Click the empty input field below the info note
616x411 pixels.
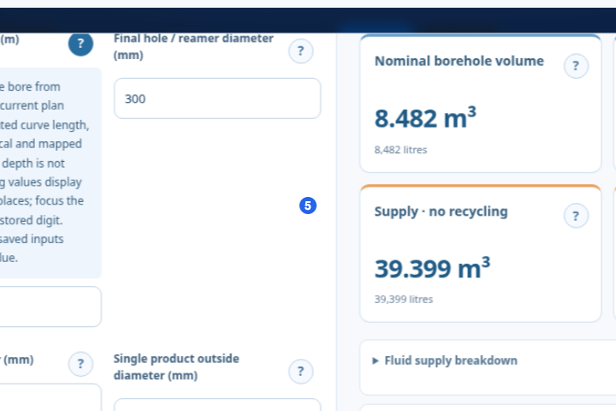point(50,307)
